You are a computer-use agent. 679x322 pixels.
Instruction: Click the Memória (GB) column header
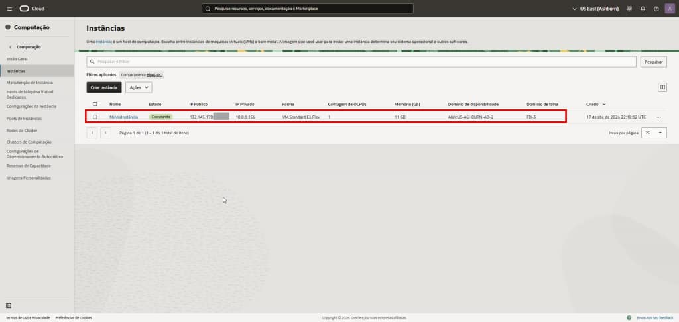coord(407,104)
